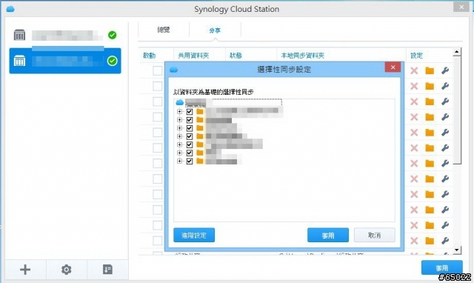Expand the sixth folder in sync tree
This screenshot has width=474, height=283.
(x=179, y=153)
